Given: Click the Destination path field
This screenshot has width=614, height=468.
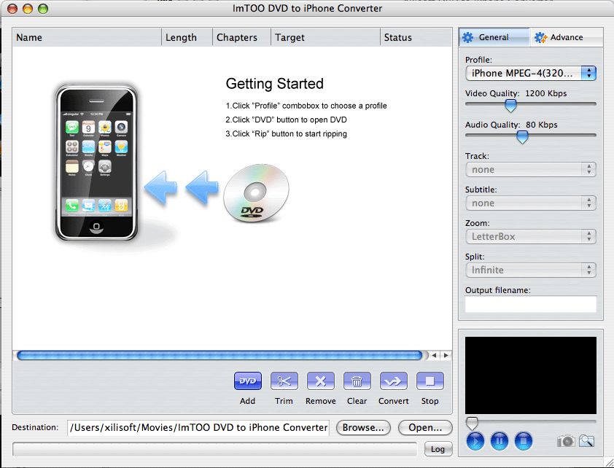Looking at the screenshot, I should pos(198,428).
